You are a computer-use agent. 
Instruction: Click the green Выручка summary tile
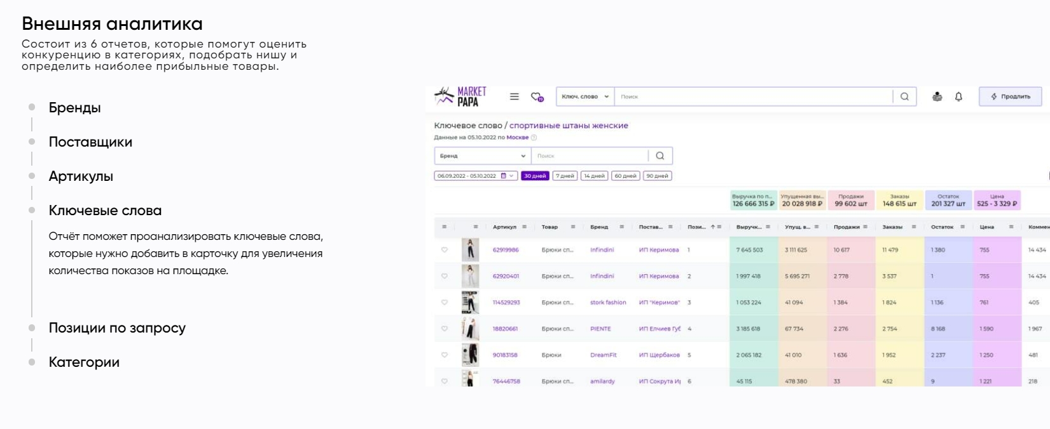point(754,201)
